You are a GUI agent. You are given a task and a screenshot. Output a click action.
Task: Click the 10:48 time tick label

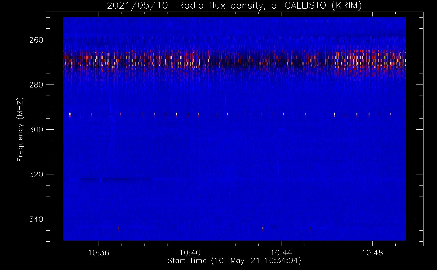click(x=372, y=253)
